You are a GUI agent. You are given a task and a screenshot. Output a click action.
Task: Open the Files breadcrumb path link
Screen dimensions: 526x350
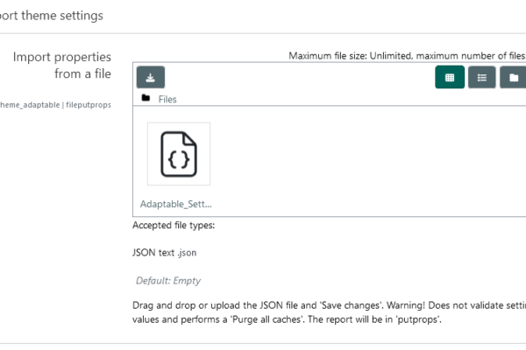(x=167, y=99)
